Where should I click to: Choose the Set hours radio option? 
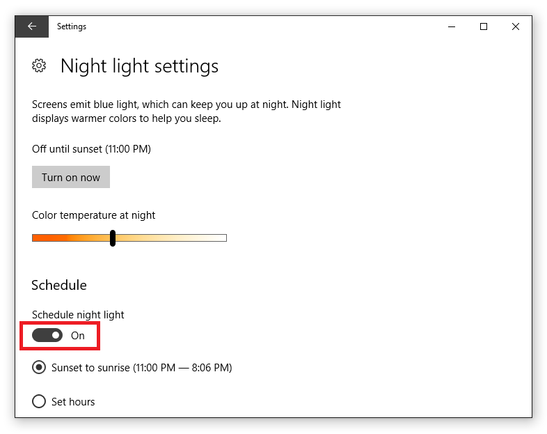point(39,401)
